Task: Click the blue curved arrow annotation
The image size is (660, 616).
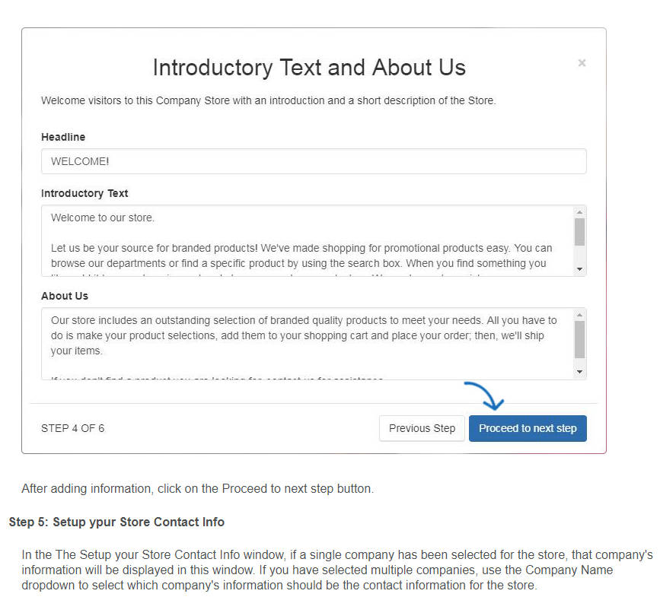Action: pyautogui.click(x=485, y=395)
